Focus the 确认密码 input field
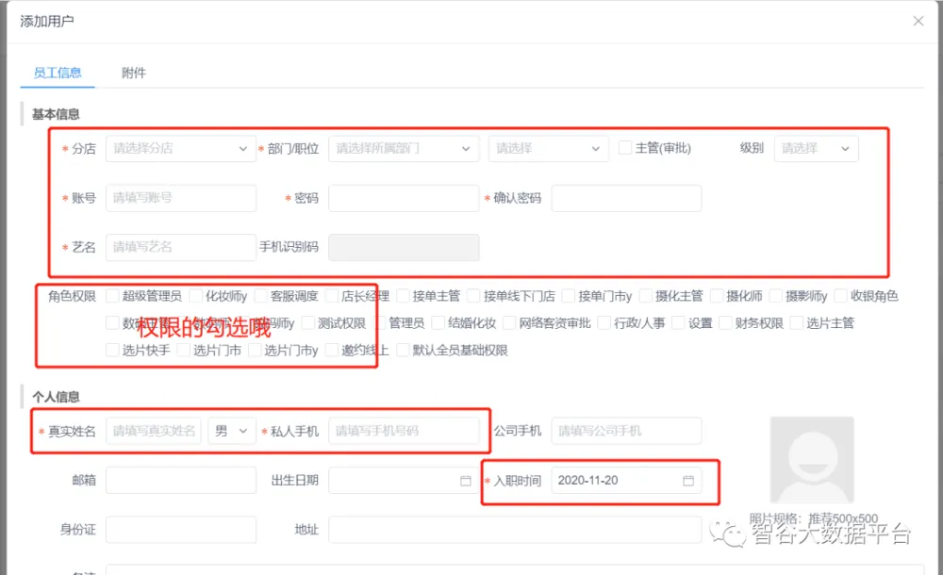Viewport: 943px width, 575px height. [x=626, y=198]
